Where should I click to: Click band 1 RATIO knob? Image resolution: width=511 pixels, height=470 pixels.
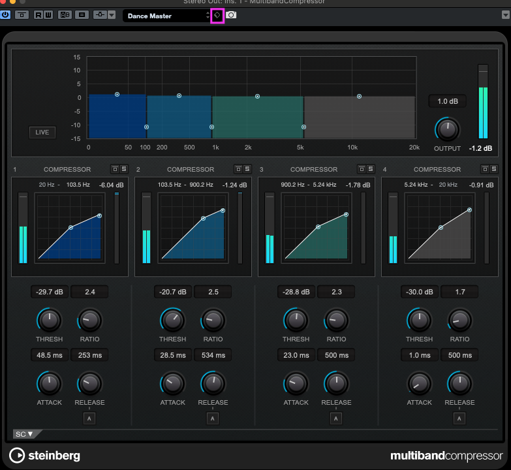tap(90, 320)
